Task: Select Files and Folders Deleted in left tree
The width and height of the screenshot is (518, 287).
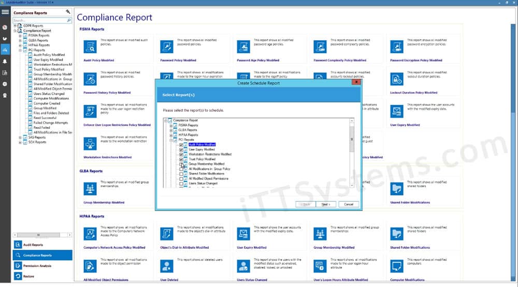Action: pyautogui.click(x=51, y=113)
